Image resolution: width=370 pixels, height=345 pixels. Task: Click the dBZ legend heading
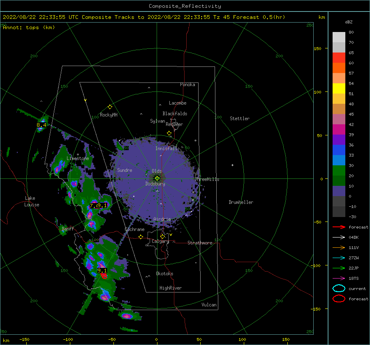click(x=349, y=22)
